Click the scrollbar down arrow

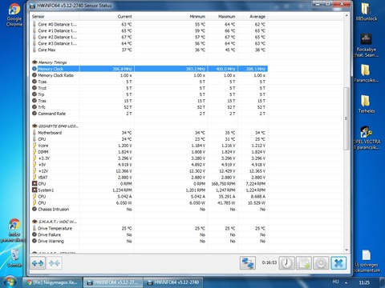pos(346,250)
